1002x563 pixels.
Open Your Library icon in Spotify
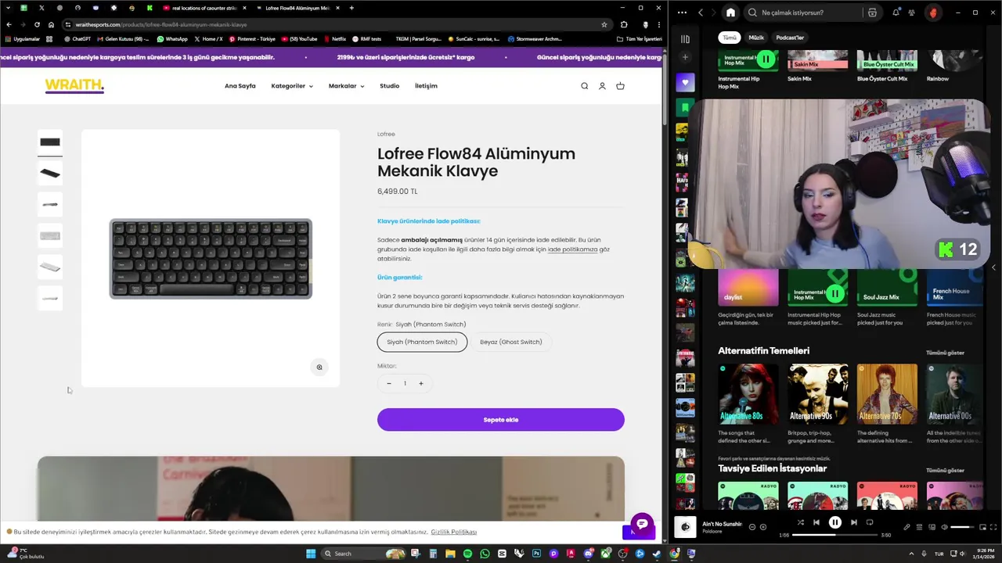685,38
